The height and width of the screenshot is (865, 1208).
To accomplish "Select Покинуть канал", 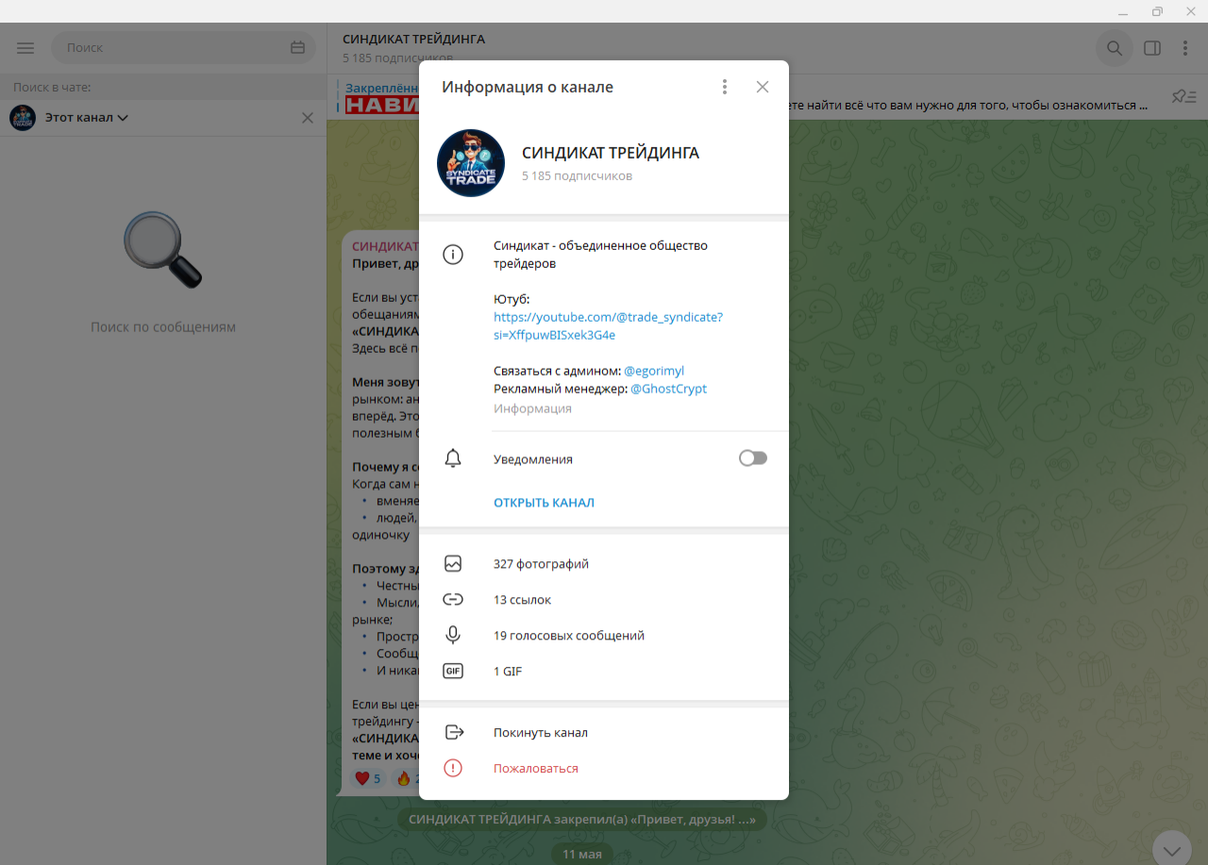I will click(541, 733).
